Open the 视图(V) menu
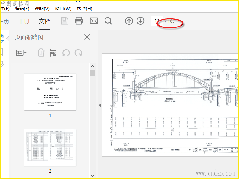Screen dimensions: 239x179 click(42, 9)
